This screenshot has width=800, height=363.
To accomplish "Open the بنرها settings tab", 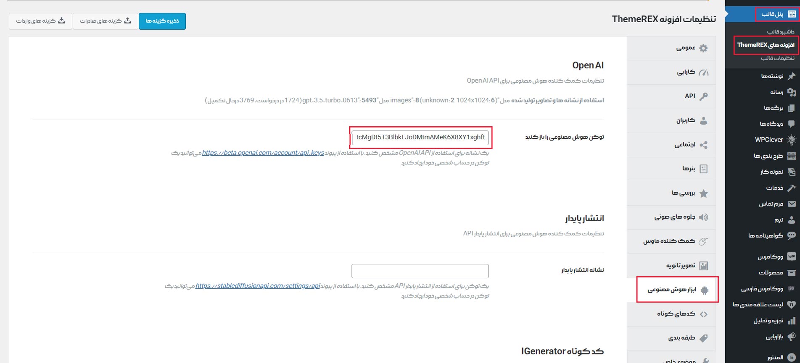I will click(689, 169).
